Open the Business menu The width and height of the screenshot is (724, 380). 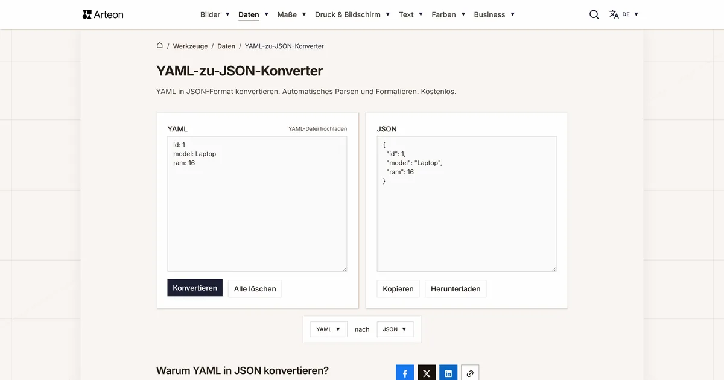click(489, 14)
